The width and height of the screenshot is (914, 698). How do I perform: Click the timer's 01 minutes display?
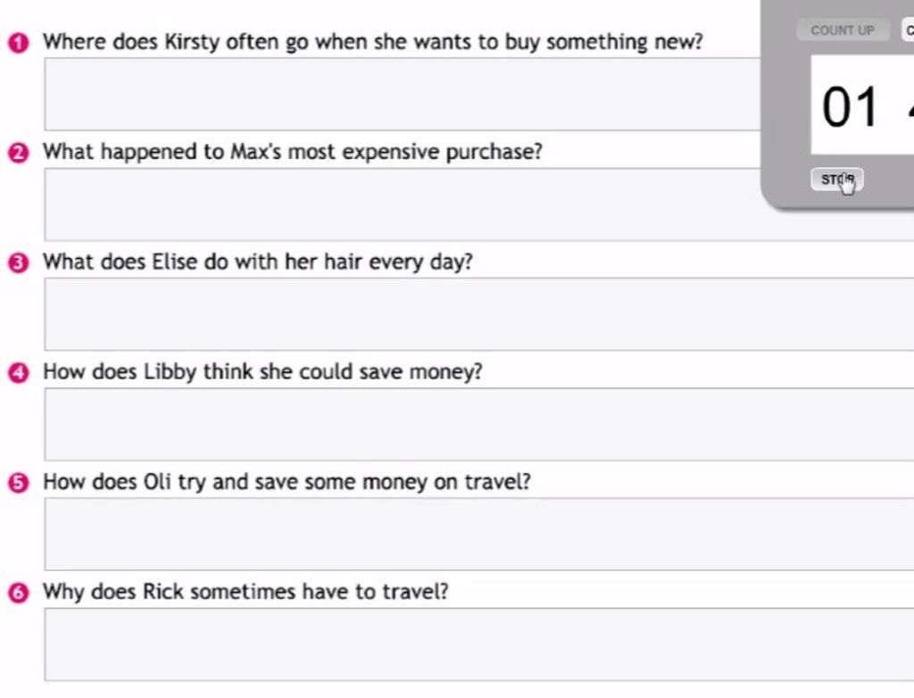click(850, 107)
